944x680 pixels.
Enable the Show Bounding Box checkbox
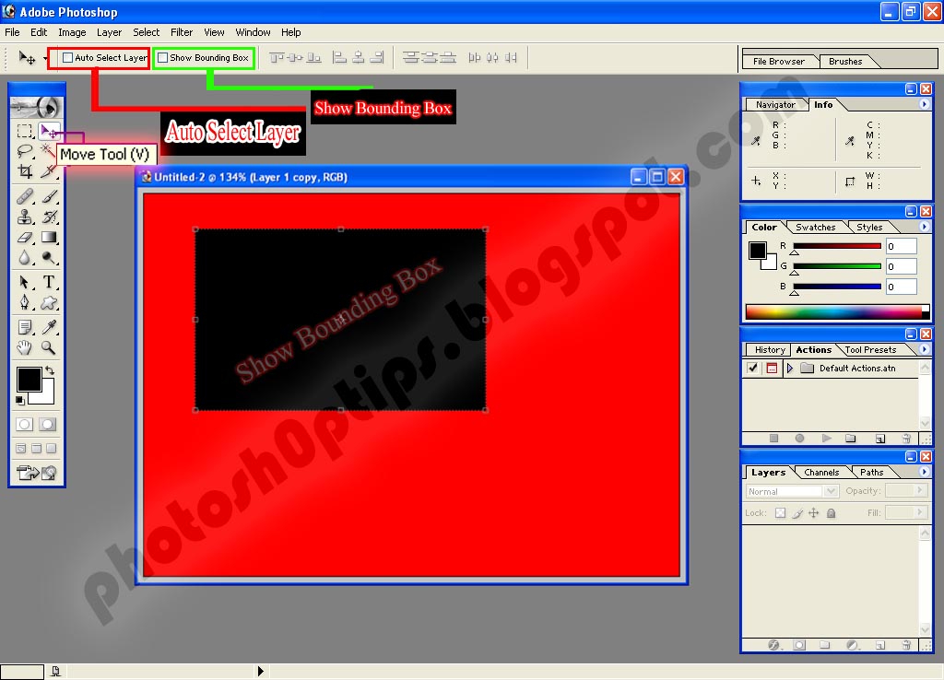[x=163, y=57]
